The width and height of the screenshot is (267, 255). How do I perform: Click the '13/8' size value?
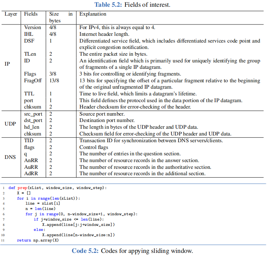(x=54, y=81)
